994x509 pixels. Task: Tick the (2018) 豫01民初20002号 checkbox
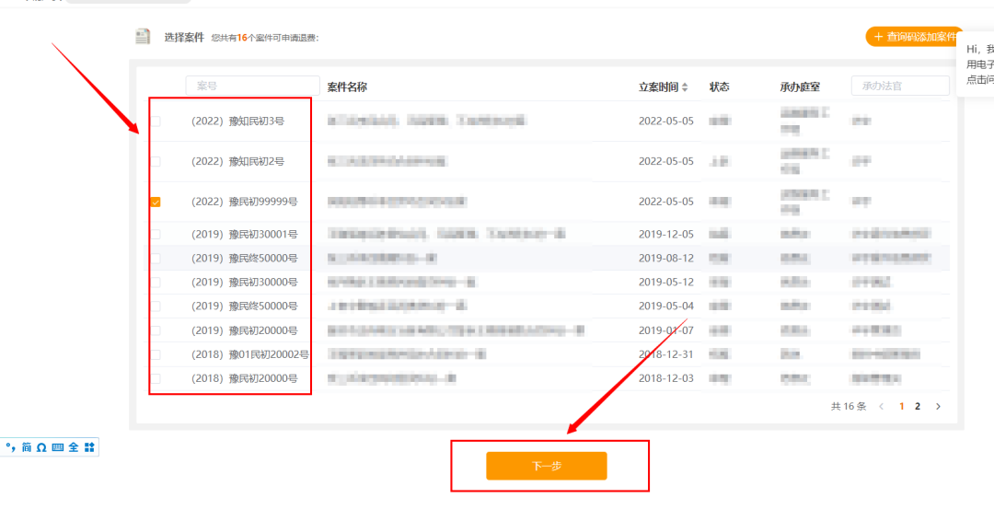pos(156,354)
